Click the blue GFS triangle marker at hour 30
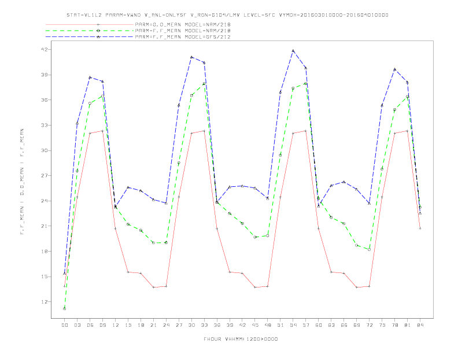458x354 pixels. point(191,57)
